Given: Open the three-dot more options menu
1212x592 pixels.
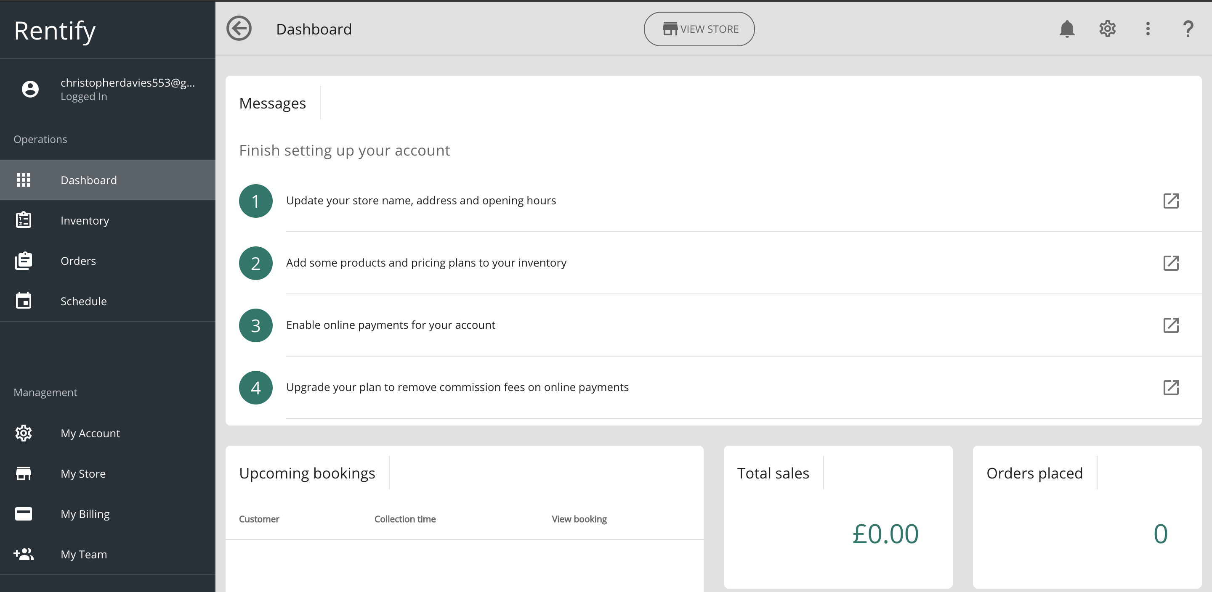Looking at the screenshot, I should [x=1148, y=29].
